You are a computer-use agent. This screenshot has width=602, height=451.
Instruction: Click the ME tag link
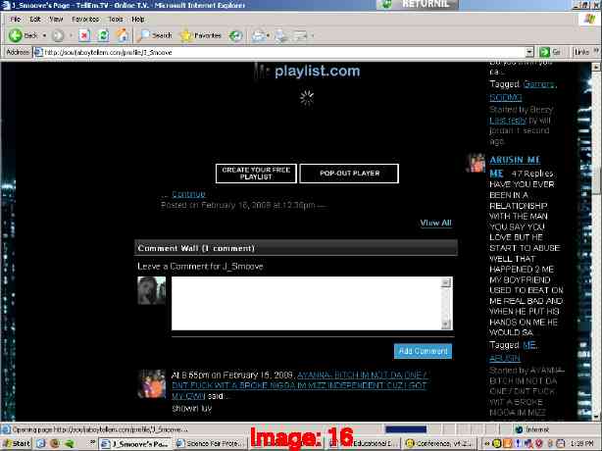[x=529, y=345]
